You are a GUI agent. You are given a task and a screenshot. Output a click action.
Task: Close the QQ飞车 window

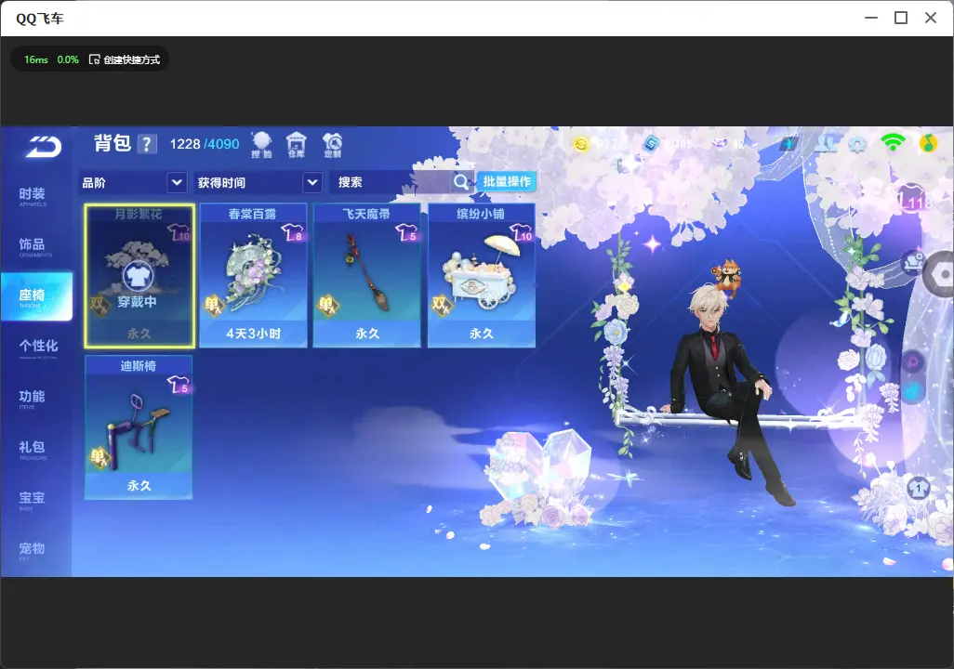coord(931,19)
